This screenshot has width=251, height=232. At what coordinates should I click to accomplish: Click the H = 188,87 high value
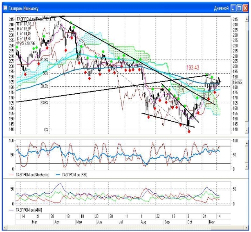[x=24, y=29]
